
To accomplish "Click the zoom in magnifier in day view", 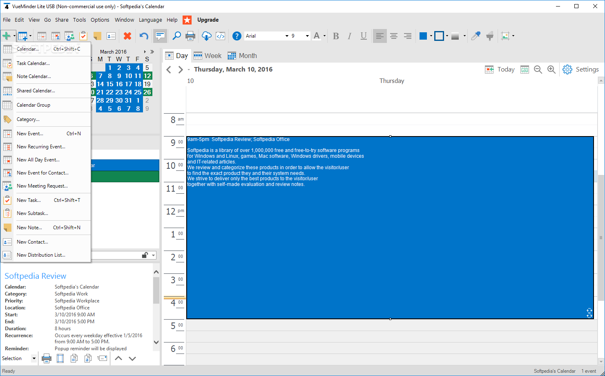I will tap(551, 69).
